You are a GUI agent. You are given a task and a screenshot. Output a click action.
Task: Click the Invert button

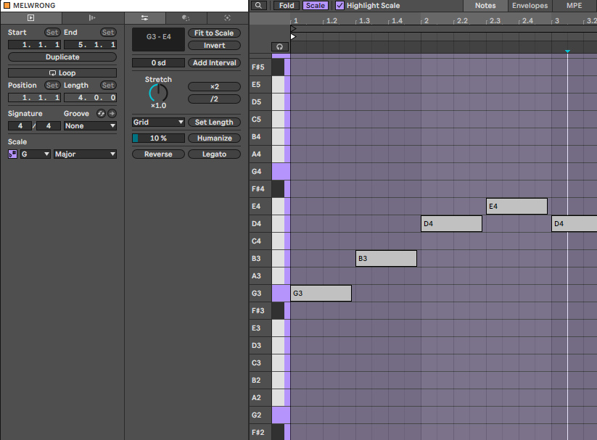214,45
